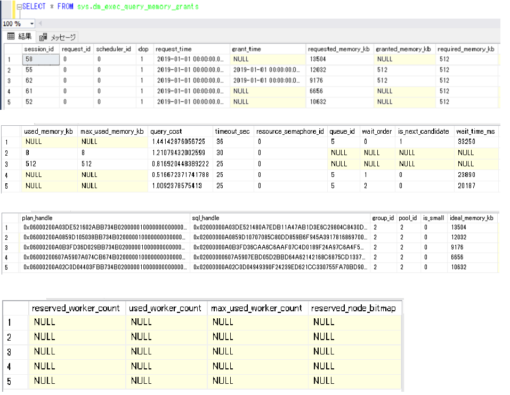Screen dimensions: 510x395
Task: Select the max_used_memory_kb column header
Action: click(112, 132)
